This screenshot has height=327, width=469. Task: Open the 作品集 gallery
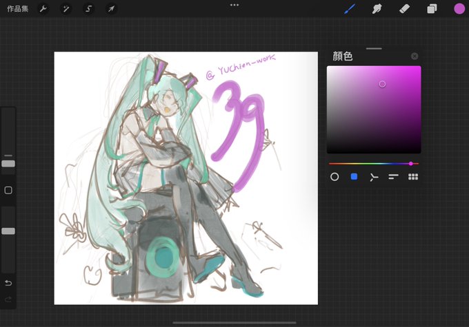click(x=17, y=9)
